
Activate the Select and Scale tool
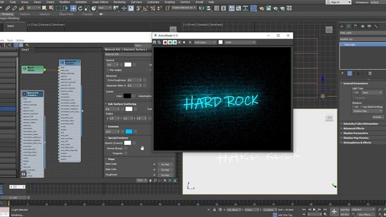(87, 8)
